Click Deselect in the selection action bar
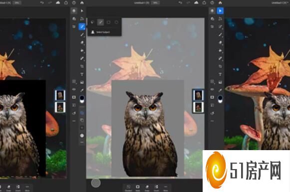 click(x=129, y=188)
